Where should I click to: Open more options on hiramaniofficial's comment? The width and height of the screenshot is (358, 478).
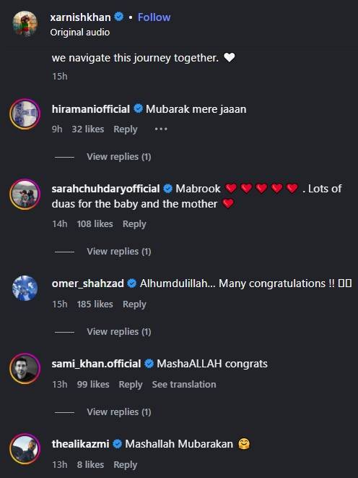(x=161, y=129)
